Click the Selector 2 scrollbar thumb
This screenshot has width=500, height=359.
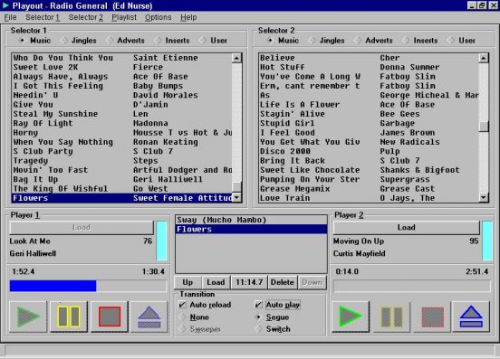coord(484,127)
